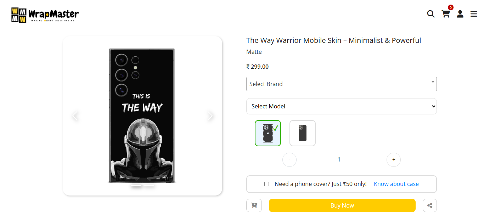
Task: Select the plain black phone variant
Action: point(303,133)
